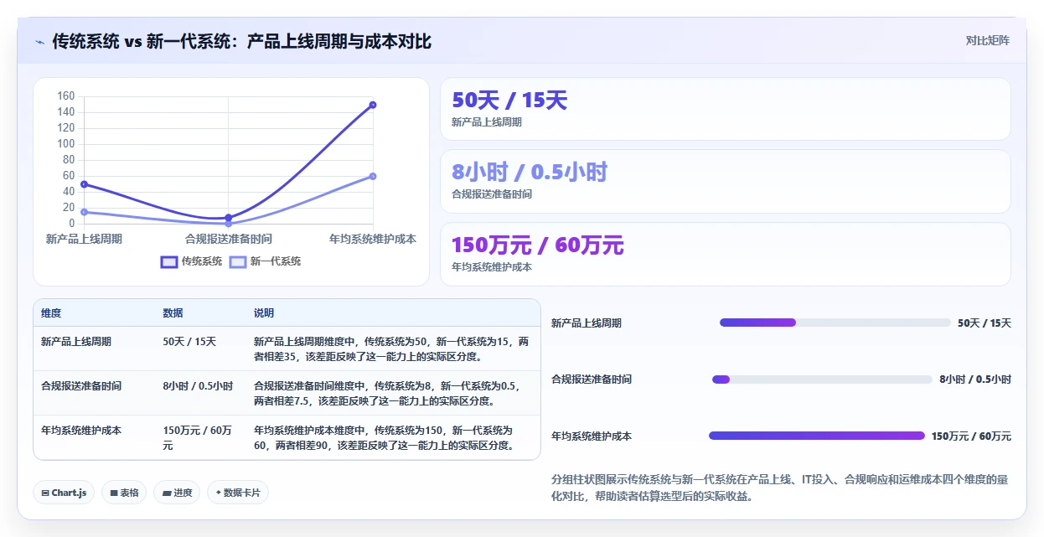
Task: Click the lightning icon beside the page title
Action: 39,42
